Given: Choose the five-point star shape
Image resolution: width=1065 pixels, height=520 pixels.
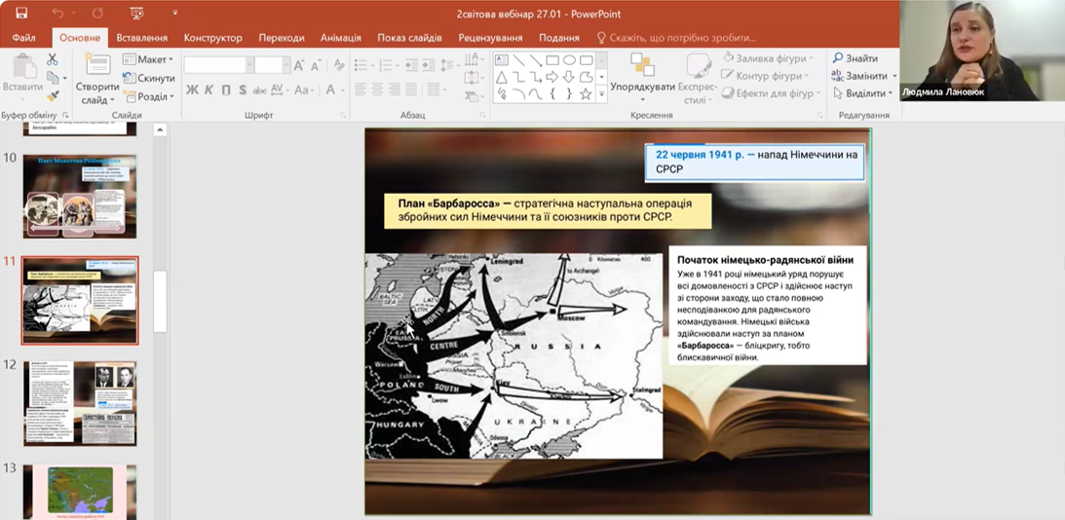Looking at the screenshot, I should tap(586, 94).
